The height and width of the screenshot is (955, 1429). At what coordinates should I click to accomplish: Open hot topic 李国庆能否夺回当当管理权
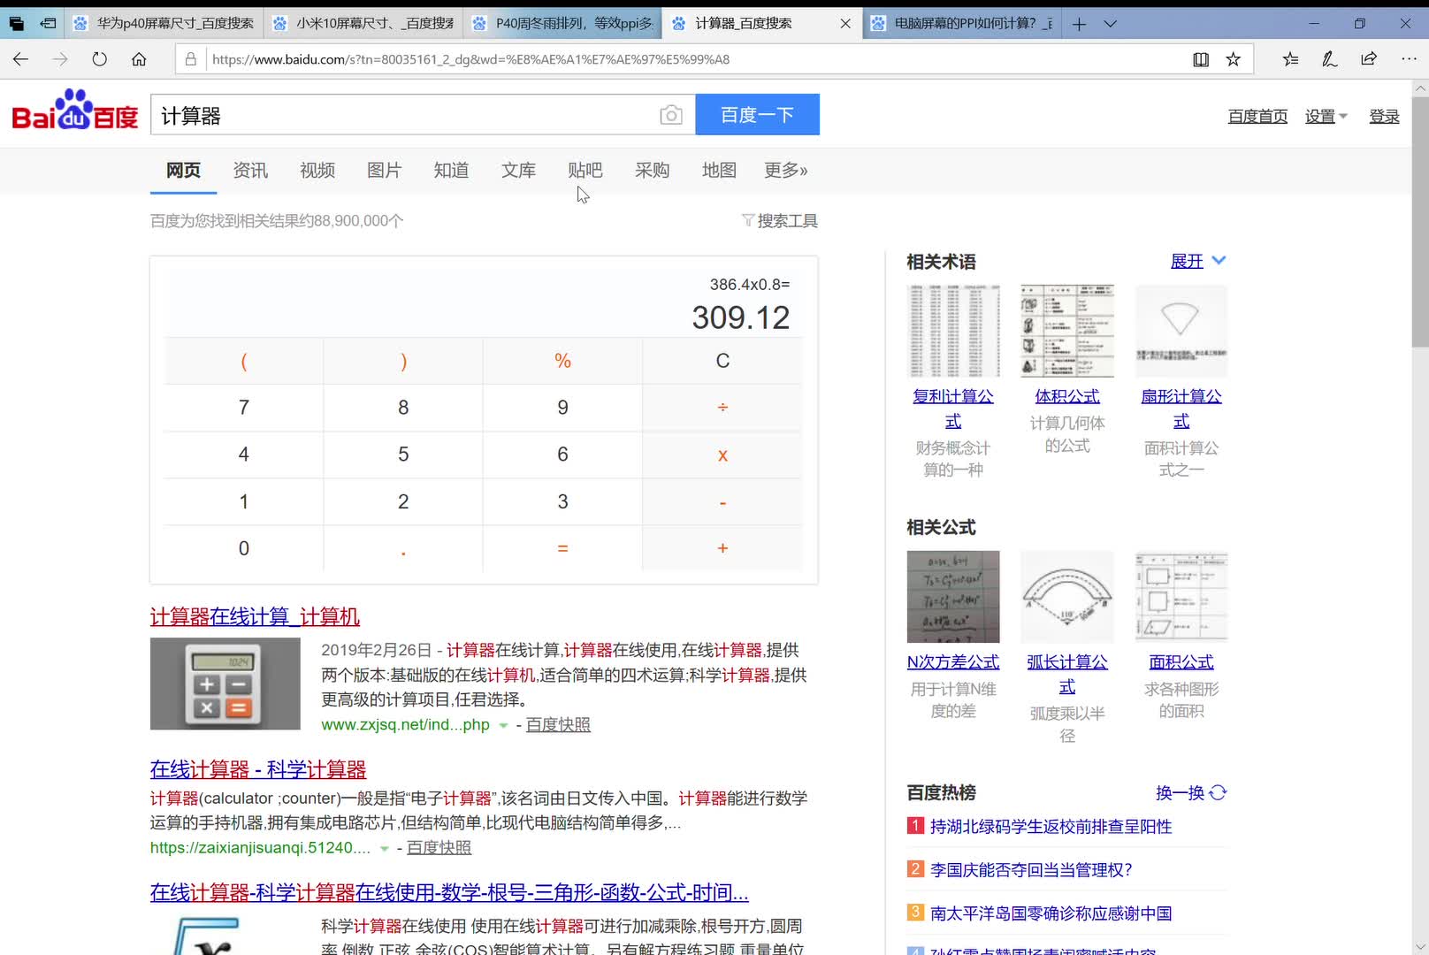tap(1031, 869)
